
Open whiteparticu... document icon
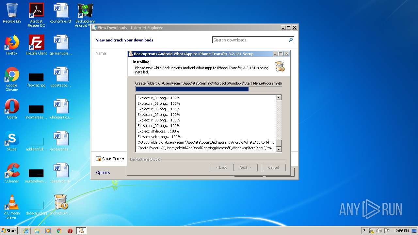(61, 109)
